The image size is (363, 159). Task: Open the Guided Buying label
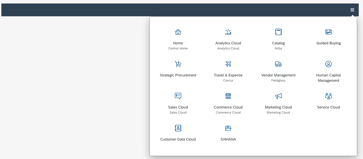tap(329, 43)
